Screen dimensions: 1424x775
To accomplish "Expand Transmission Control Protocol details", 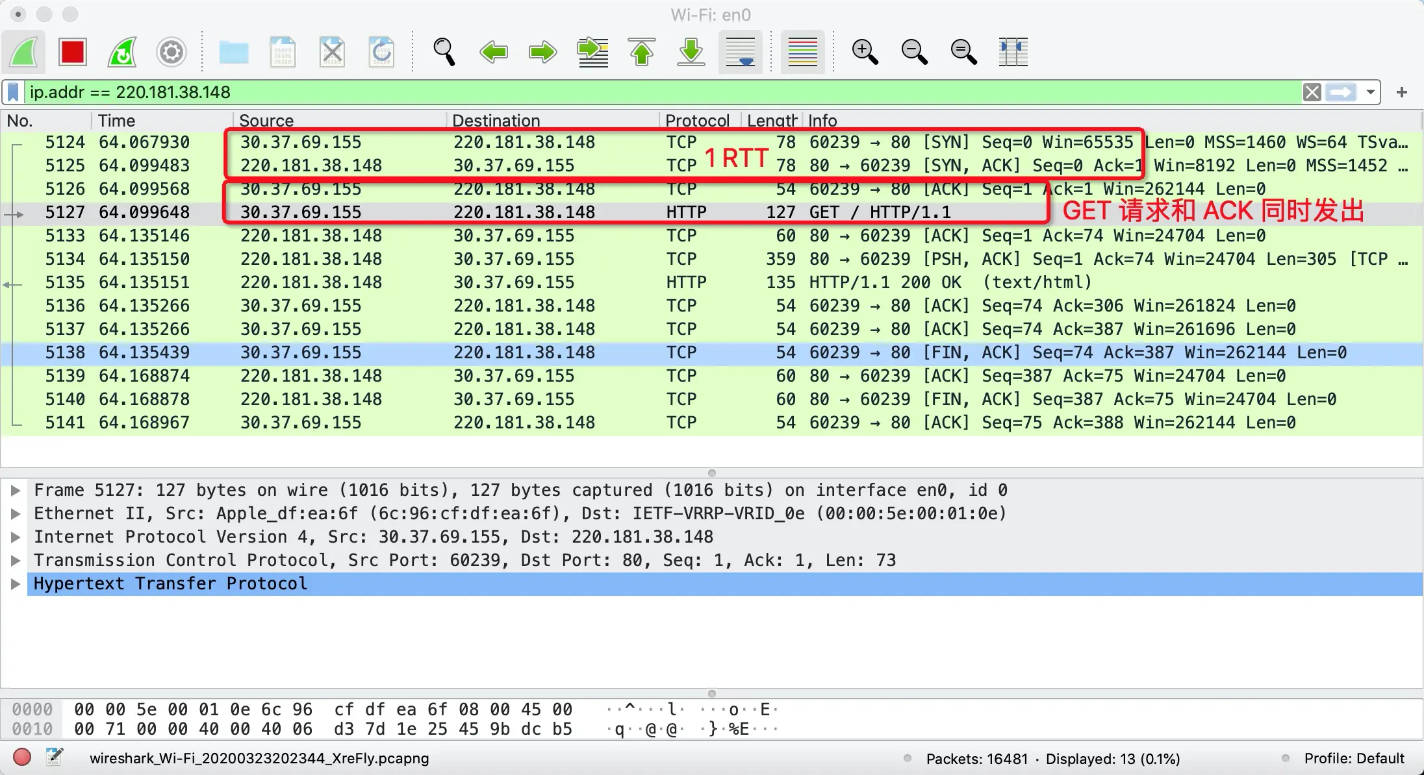I will 16,560.
